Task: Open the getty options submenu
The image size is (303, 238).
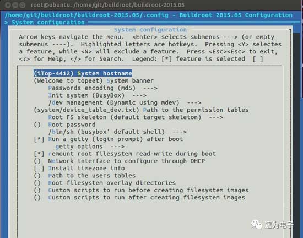Action: click(x=90, y=147)
